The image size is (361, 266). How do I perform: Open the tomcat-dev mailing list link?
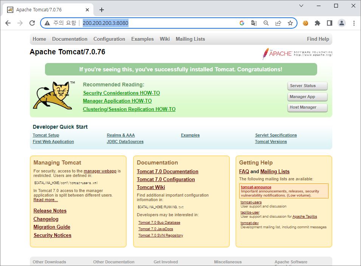click(x=249, y=223)
